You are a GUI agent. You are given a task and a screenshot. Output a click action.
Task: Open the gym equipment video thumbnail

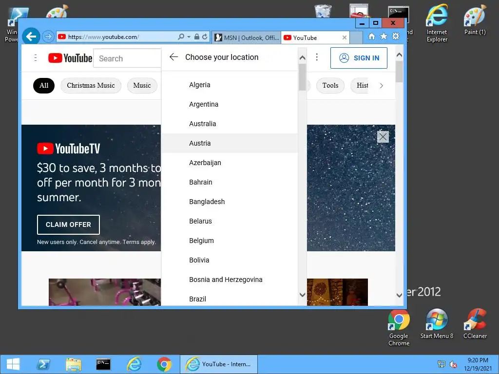pos(105,292)
